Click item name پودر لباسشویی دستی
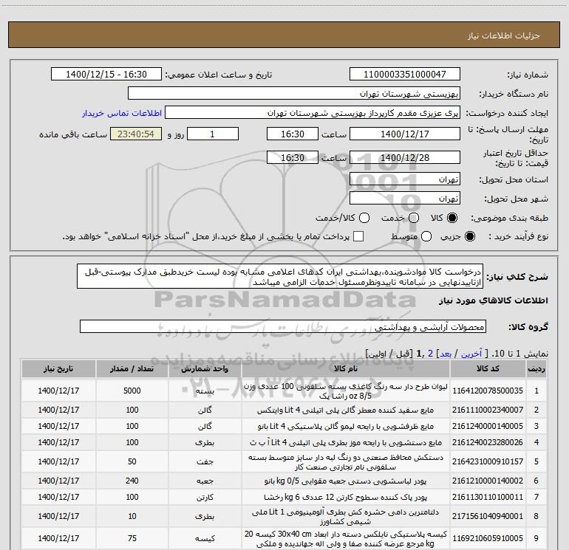 (346, 481)
